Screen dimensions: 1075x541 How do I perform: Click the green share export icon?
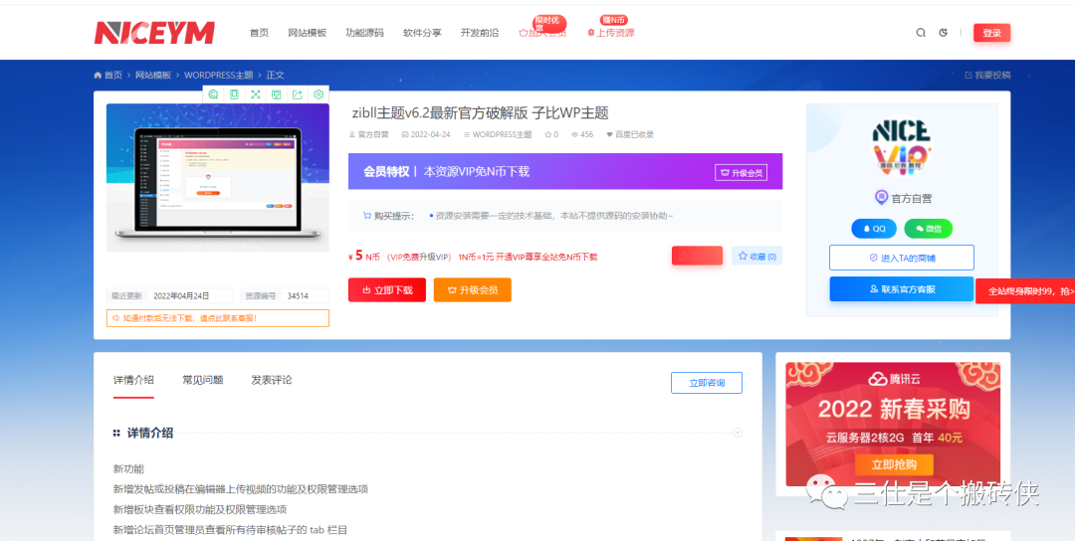[x=298, y=94]
